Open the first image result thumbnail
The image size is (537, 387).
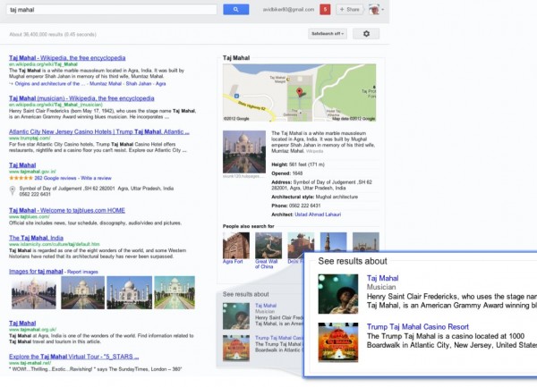click(34, 293)
